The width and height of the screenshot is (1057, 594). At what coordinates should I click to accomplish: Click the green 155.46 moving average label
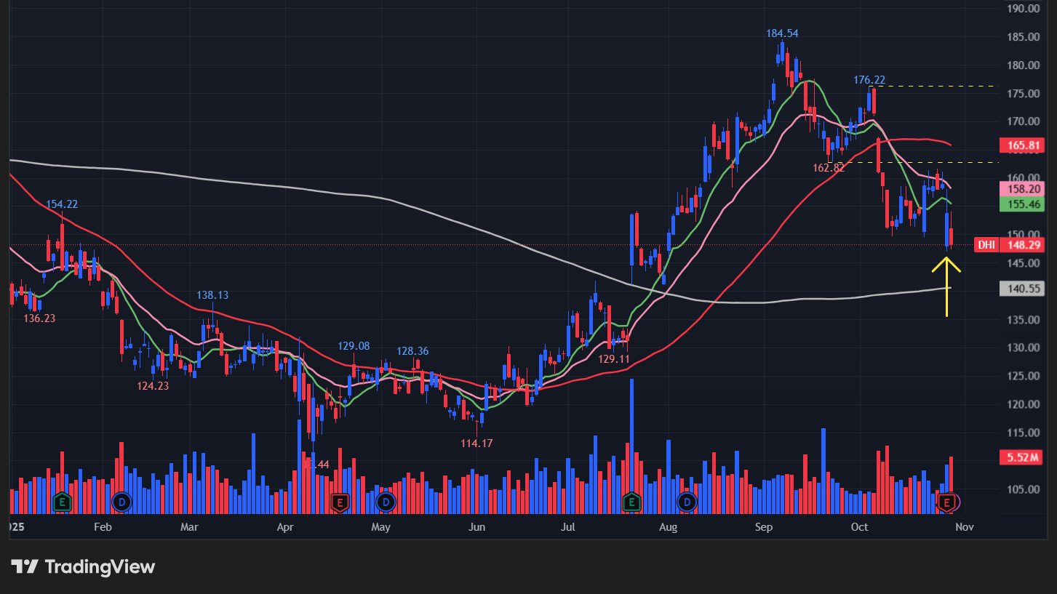click(1021, 204)
